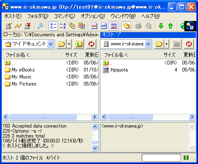The width and height of the screenshot is (198, 164).
Task: Open the コマンド(C) menu
Action: pos(64,16)
